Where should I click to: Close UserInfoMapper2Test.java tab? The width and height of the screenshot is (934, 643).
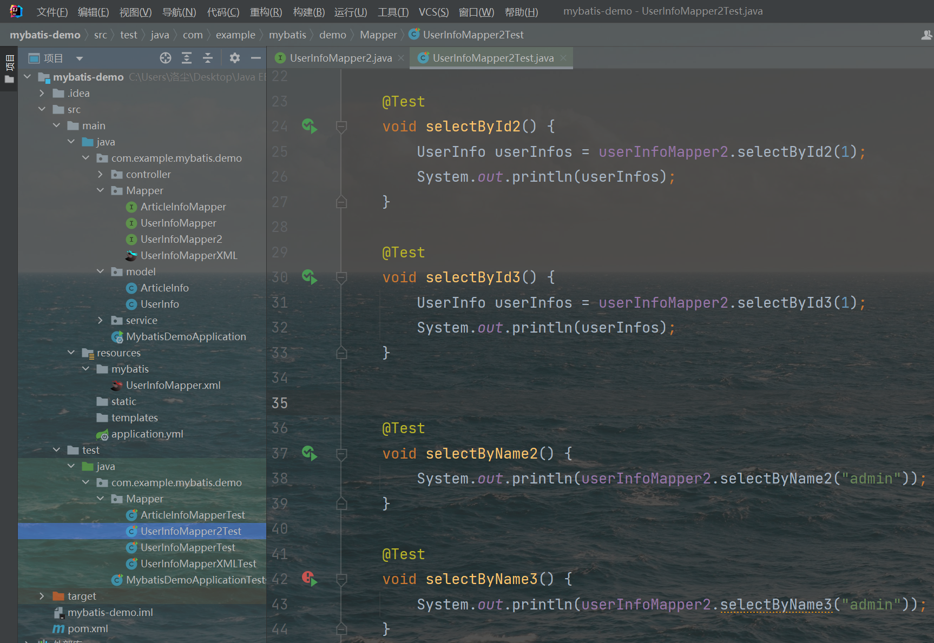tap(563, 58)
